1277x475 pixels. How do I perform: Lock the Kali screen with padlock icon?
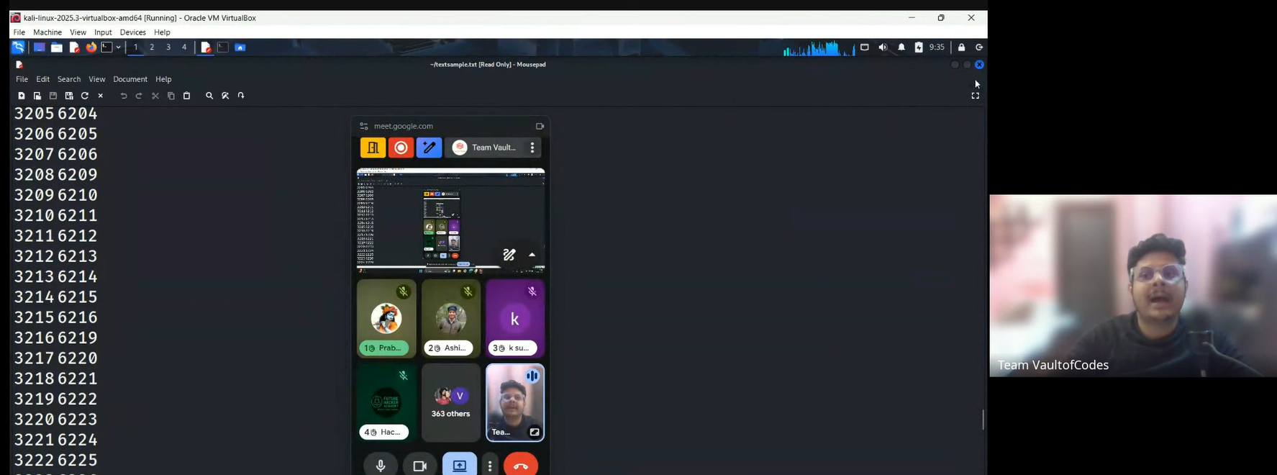click(961, 47)
